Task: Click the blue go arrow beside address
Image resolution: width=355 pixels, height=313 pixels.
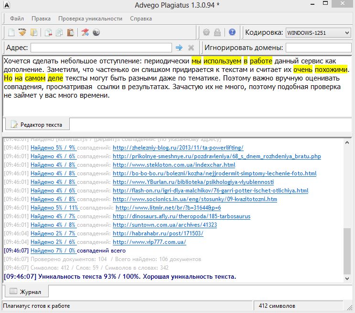Action: (x=179, y=48)
